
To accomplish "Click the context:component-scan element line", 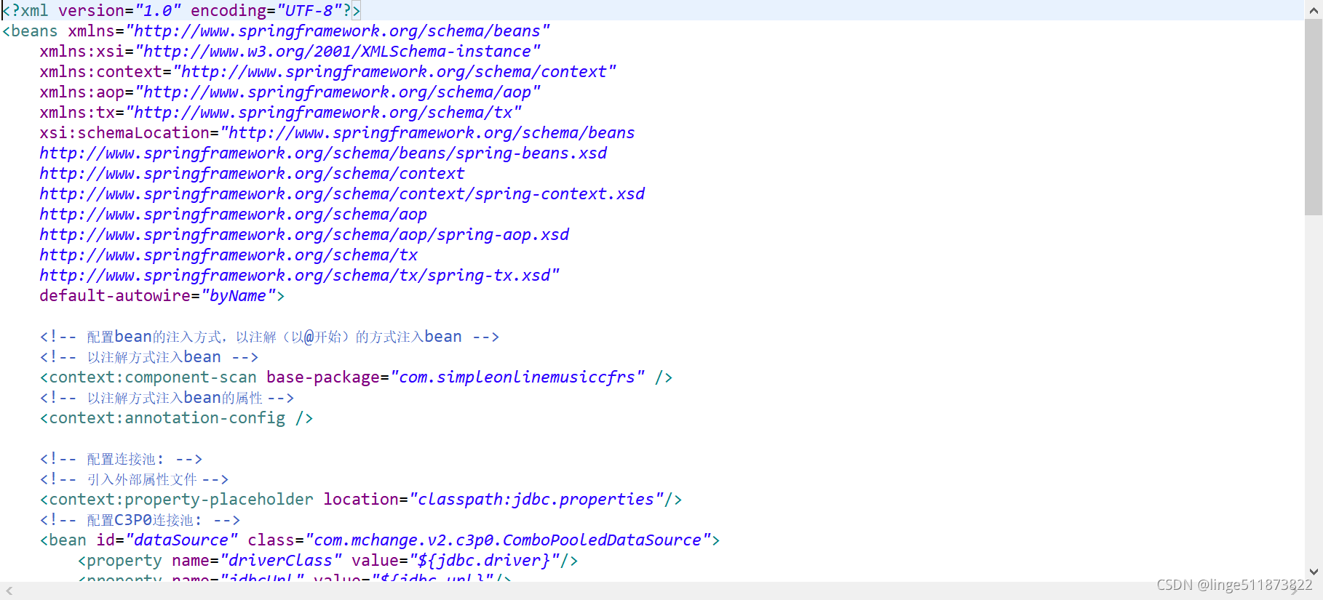I will [356, 377].
